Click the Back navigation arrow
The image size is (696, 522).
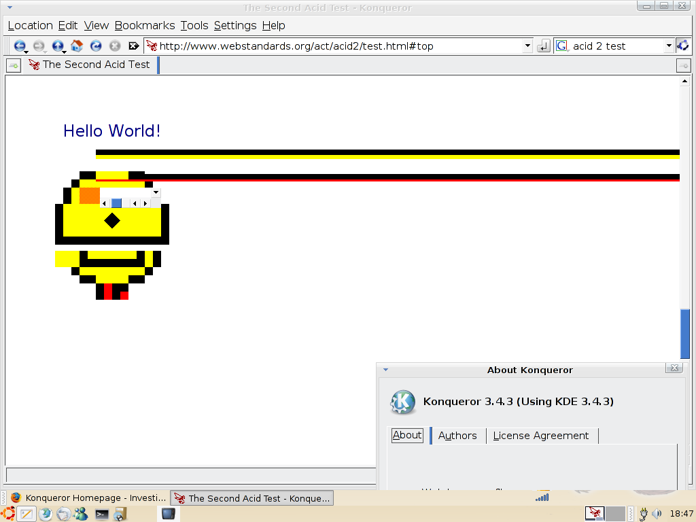[19, 46]
